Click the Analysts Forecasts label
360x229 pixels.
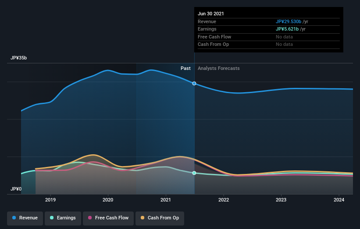(218, 69)
